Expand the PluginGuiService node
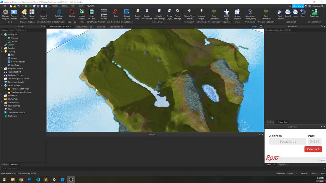326x183 pixels. [2, 69]
